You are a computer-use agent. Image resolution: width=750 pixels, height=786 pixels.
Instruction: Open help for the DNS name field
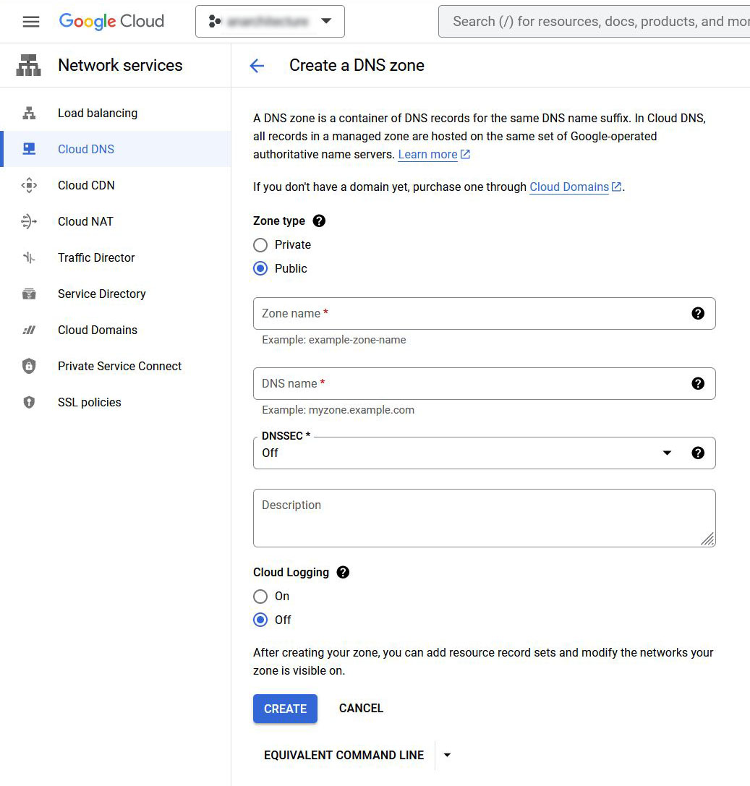point(698,383)
